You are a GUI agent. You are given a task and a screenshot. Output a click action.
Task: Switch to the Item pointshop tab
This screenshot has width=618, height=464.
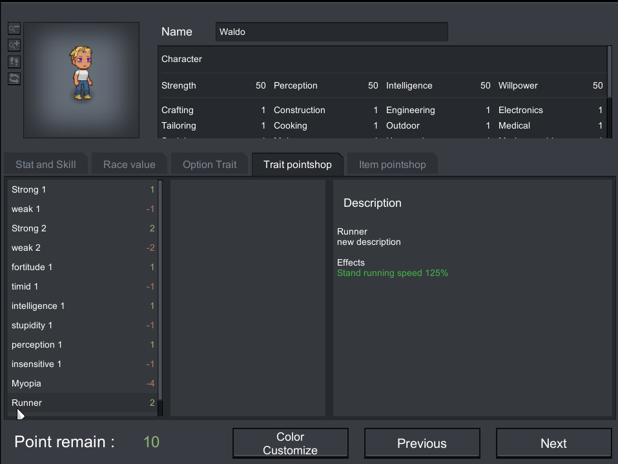click(392, 164)
